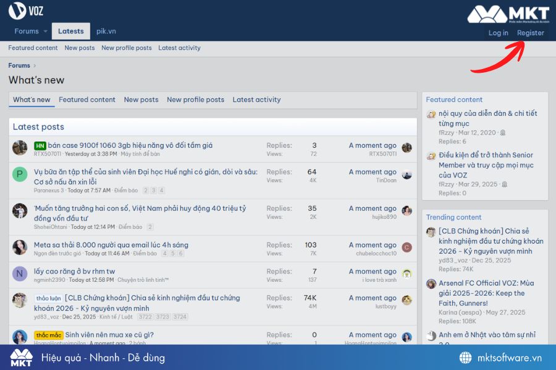Click 'Ngọn đèn trước gió' user avatar
Viewport: 556px width, 370px height.
pyautogui.click(x=20, y=247)
